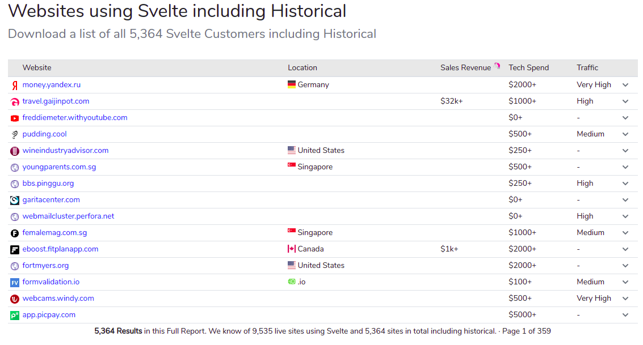Expand the webcams.windy.com row chevron
643x345 pixels.
coord(625,299)
